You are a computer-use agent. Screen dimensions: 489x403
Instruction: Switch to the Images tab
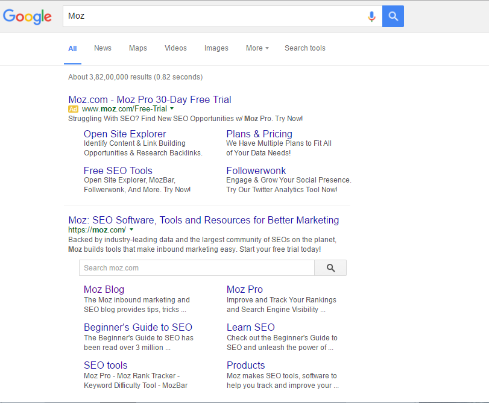(x=216, y=48)
